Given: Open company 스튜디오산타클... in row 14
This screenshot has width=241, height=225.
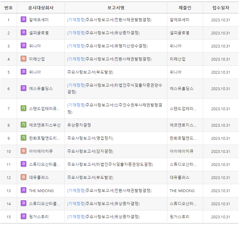Looking at the screenshot, I should (x=44, y=204).
